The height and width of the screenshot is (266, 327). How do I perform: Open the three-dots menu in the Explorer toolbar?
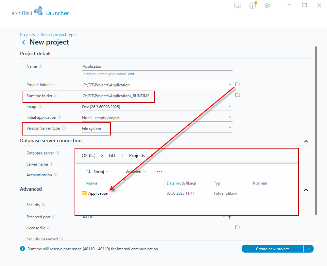pos(159,172)
